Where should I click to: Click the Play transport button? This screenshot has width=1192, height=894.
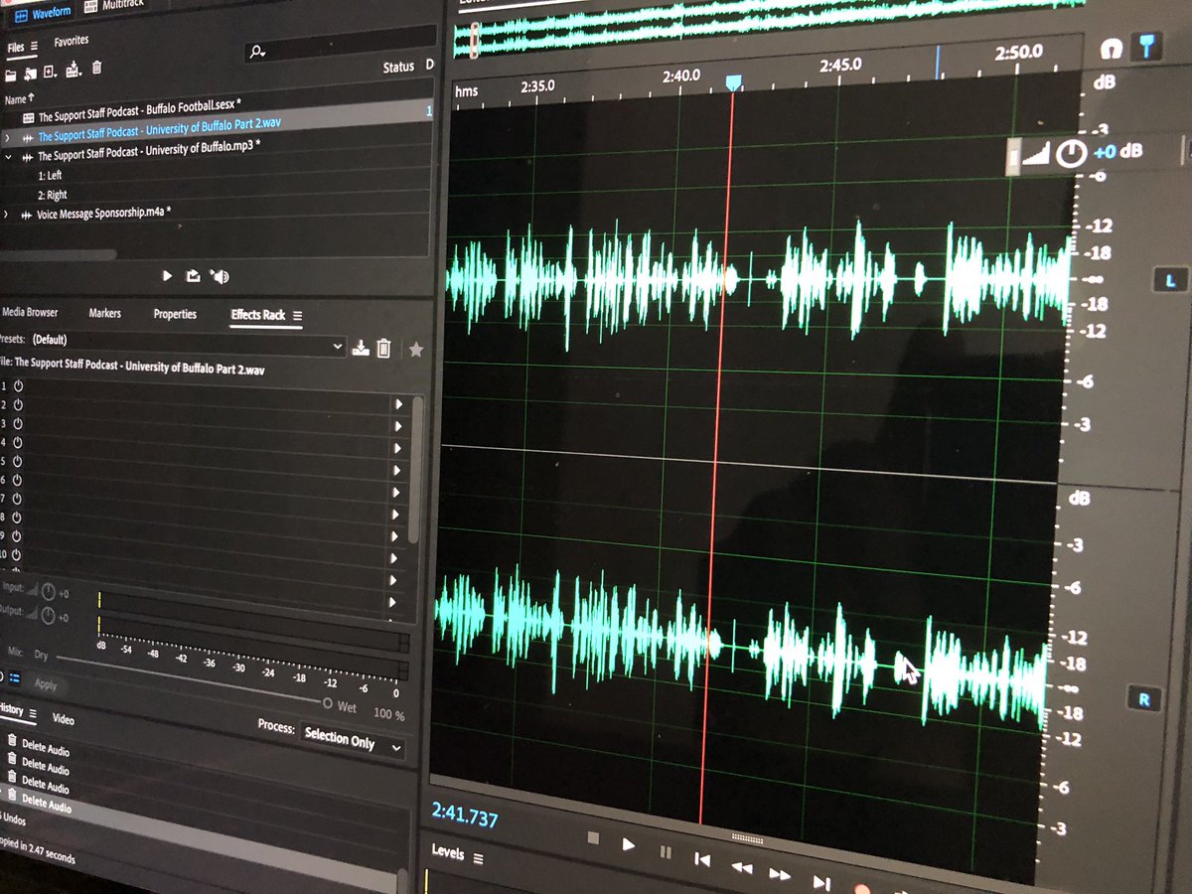click(628, 844)
